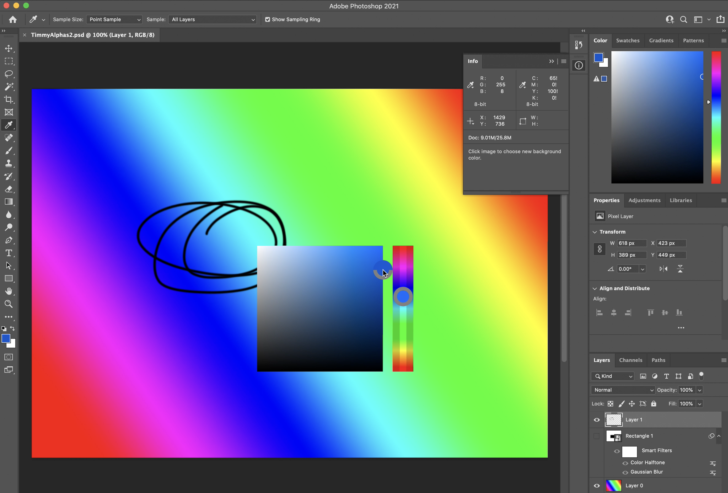This screenshot has height=493, width=728.
Task: Toggle visibility of the Gaussian Blur smart filter
Action: click(x=625, y=472)
